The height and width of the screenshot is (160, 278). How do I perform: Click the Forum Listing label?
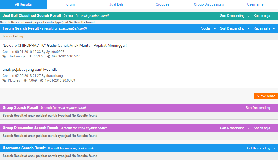(13, 36)
